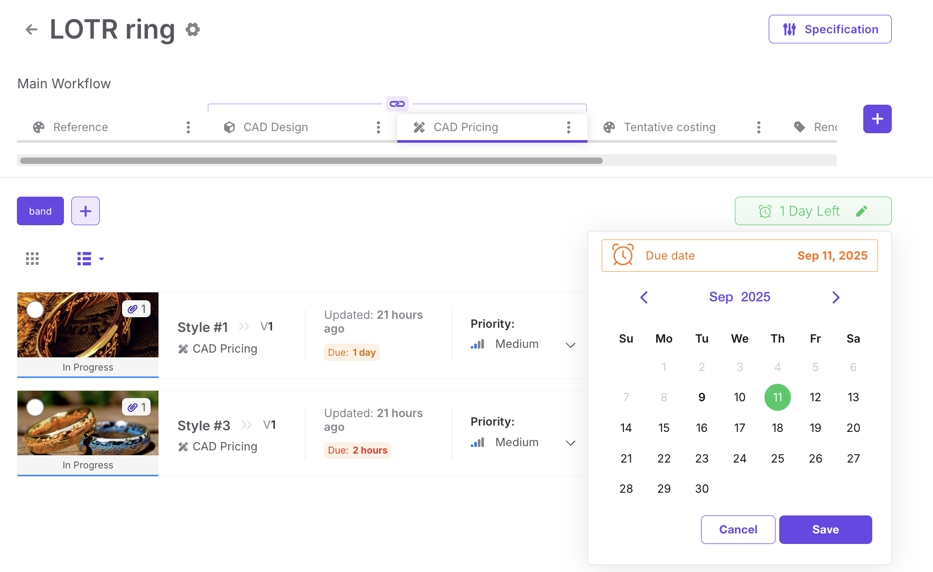
Task: Open three-dot menu for Reference stage
Action: [188, 127]
